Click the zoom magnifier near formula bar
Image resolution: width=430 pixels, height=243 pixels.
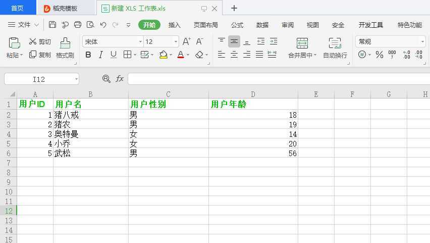pos(106,79)
